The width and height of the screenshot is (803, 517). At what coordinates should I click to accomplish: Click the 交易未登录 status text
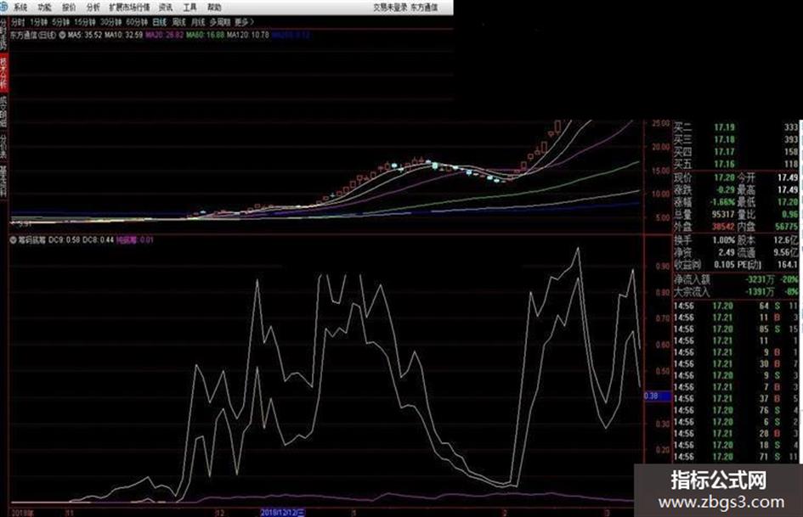(390, 7)
